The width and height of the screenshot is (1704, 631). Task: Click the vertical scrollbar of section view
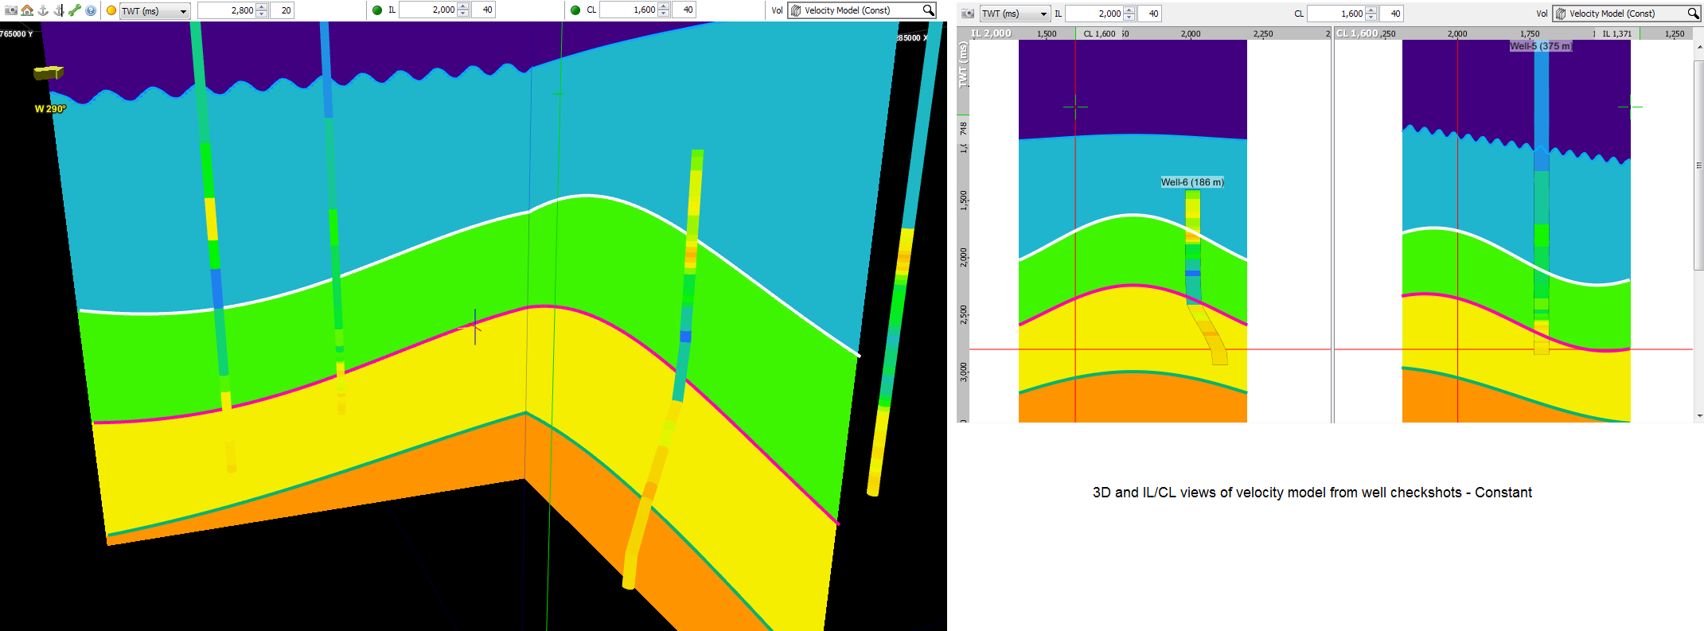click(1699, 231)
